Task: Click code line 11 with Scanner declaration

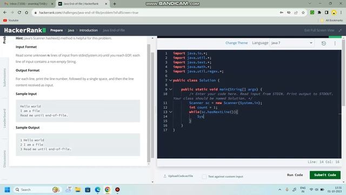Action: (225, 103)
